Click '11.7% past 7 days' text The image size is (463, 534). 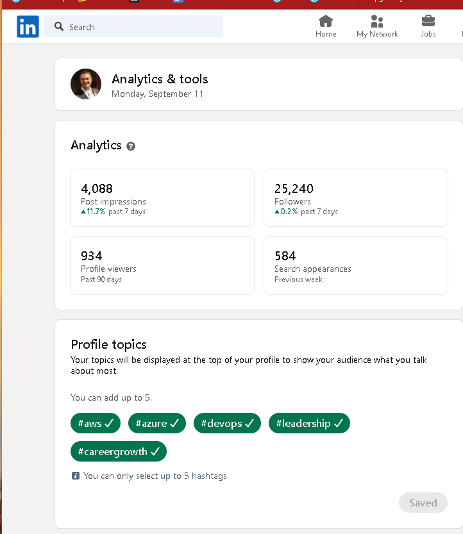tap(113, 212)
